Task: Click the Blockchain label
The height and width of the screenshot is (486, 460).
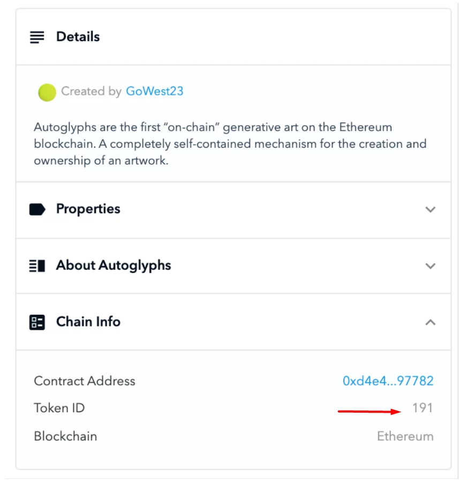Action: coord(65,436)
